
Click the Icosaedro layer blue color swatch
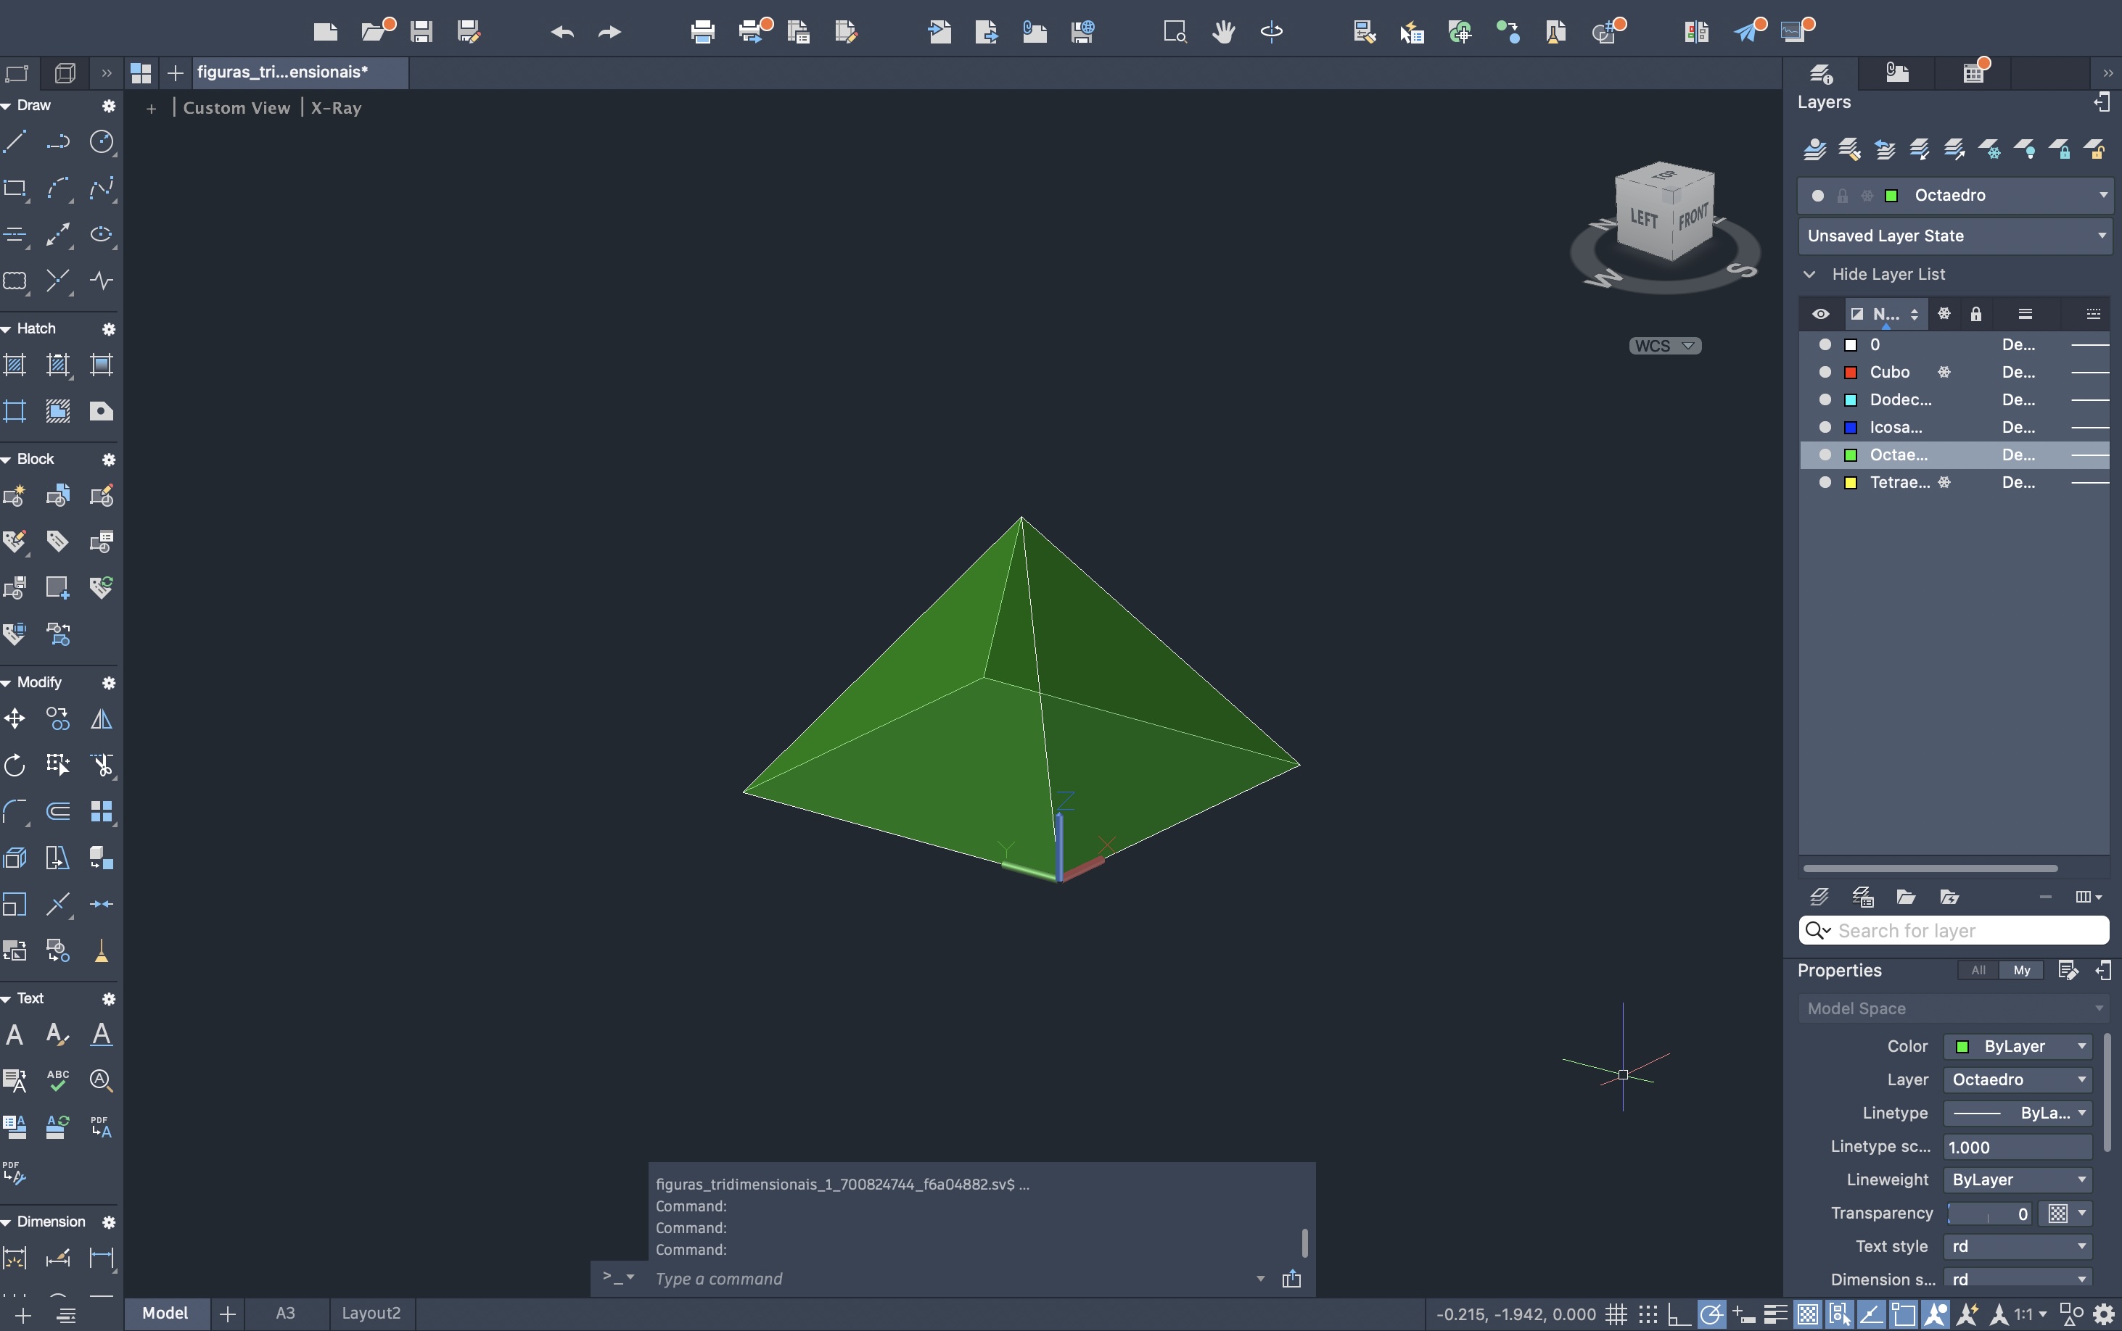click(1851, 428)
